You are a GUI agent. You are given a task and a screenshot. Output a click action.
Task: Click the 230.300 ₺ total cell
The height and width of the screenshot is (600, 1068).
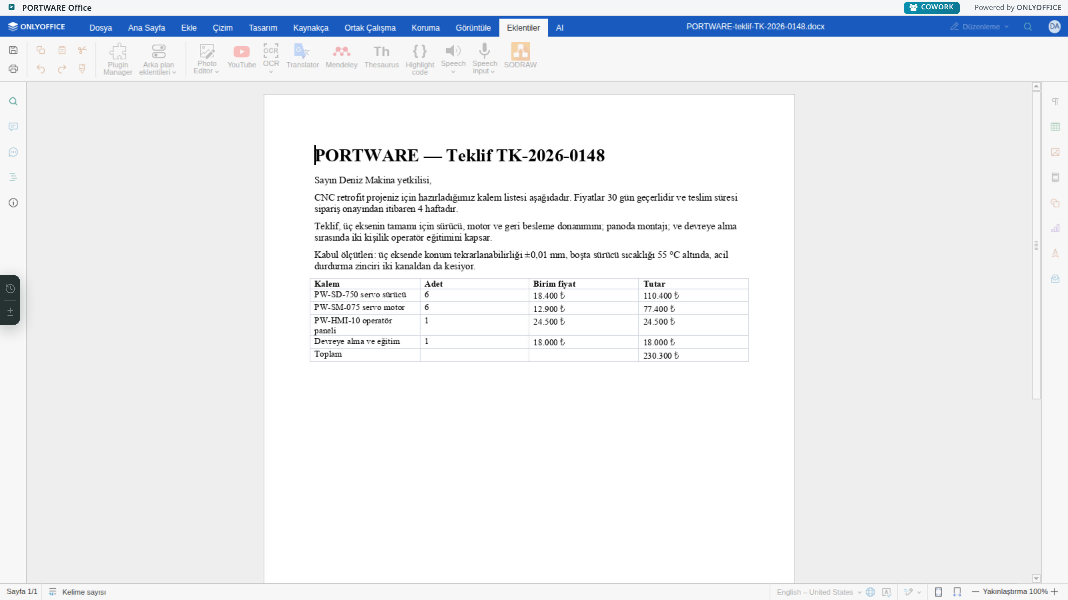click(x=693, y=355)
